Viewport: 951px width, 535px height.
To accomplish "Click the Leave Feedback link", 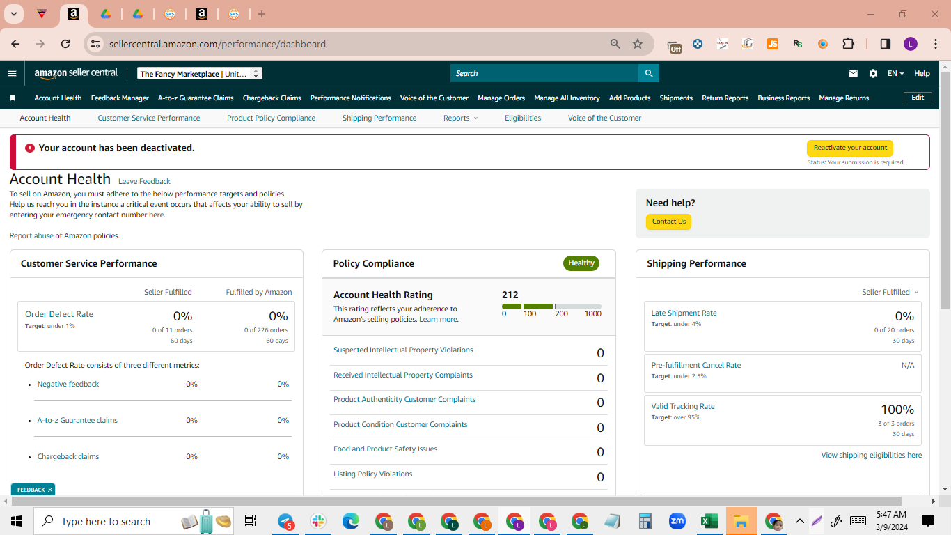I will pyautogui.click(x=144, y=181).
